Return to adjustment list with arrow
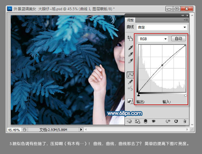Viewport: 202px width, 154px height. [129, 121]
